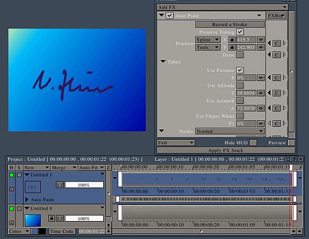
Task: Click the LT button on Untitled 1 layer
Action: (x=60, y=185)
